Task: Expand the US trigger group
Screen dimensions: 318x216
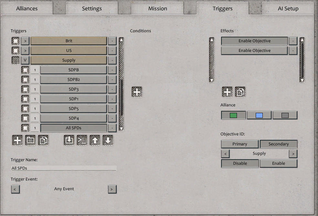Action: 25,51
